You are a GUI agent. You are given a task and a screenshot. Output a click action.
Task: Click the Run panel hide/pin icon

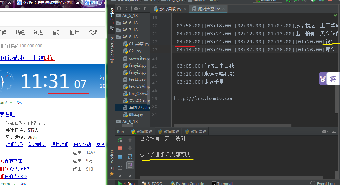(x=334, y=131)
